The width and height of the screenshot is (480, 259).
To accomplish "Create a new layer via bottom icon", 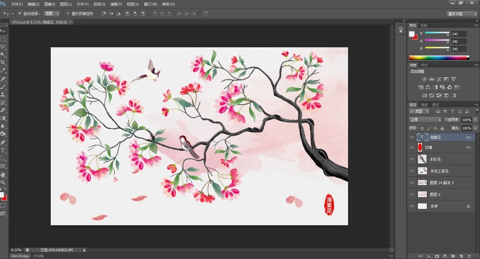I will coord(461,256).
